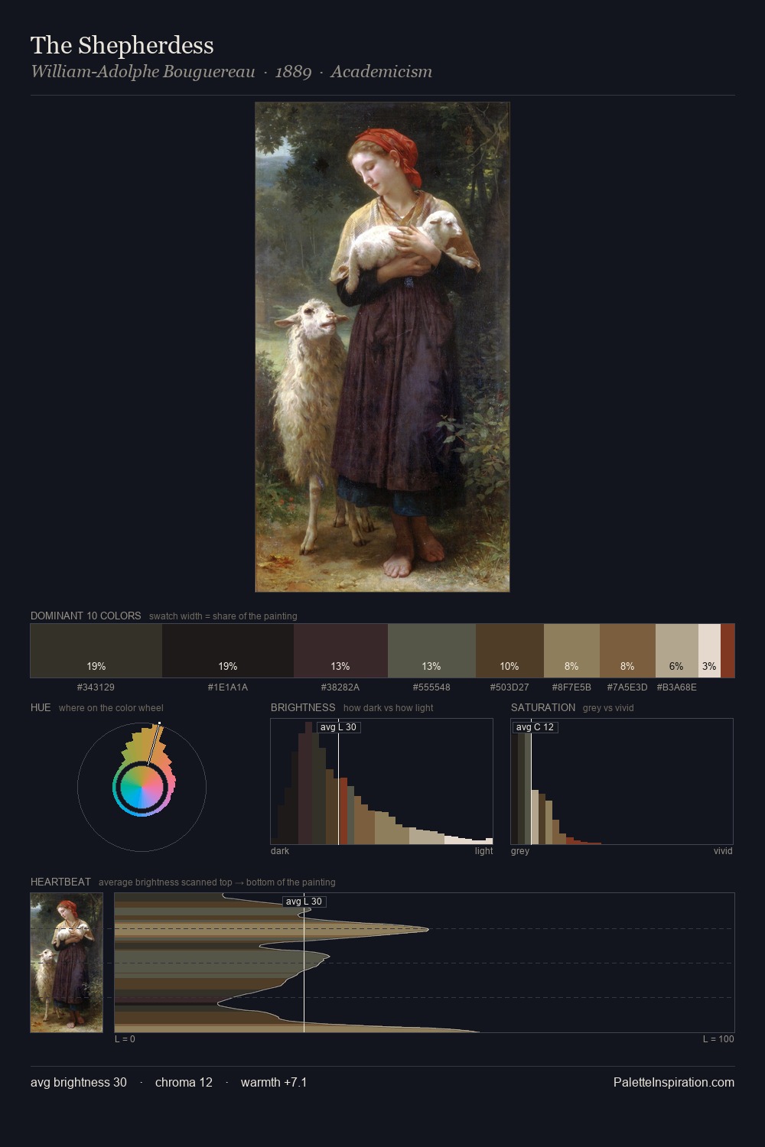Open the main Shepherdess painting image

point(382,347)
